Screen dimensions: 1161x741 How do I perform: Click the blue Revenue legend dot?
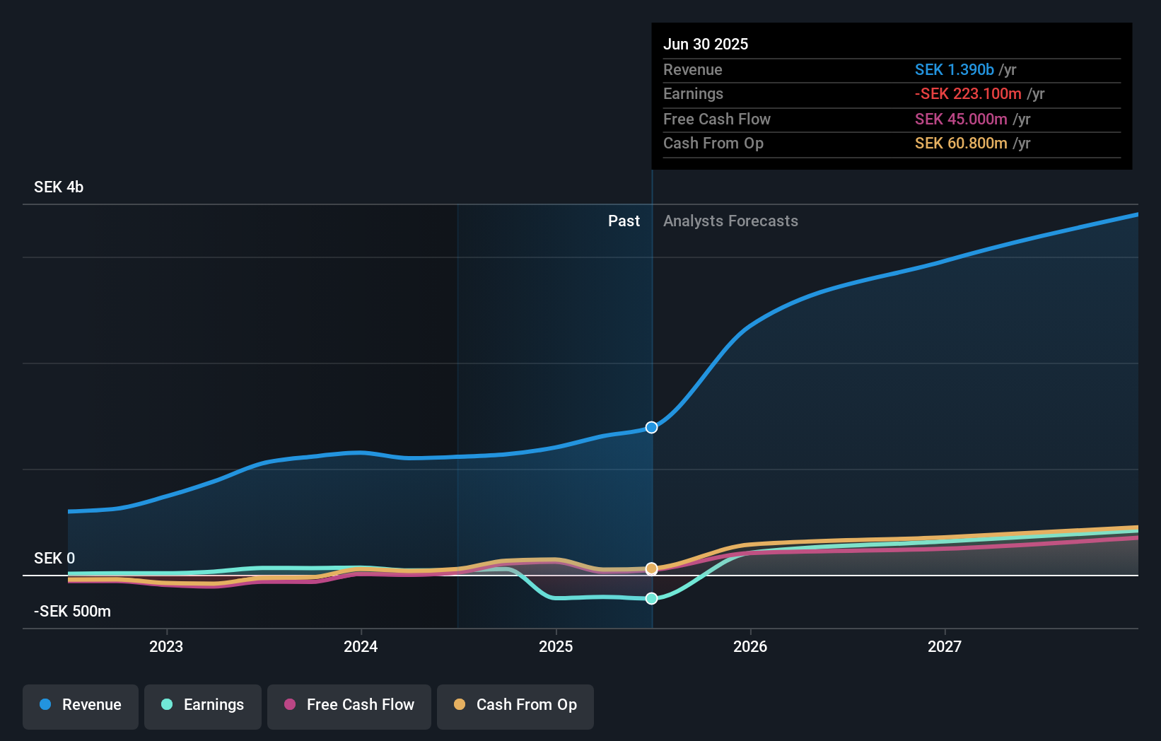tap(45, 705)
